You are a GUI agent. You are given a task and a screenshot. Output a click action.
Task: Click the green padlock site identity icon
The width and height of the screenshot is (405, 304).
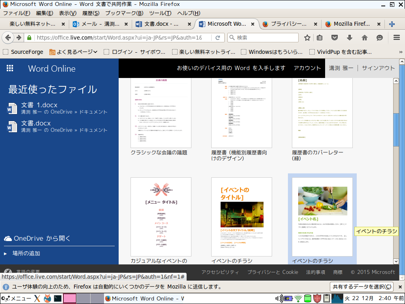coord(29,38)
